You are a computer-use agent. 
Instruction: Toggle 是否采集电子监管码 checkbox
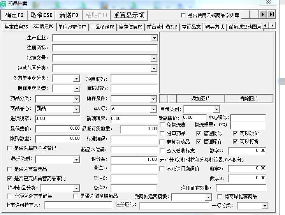pos(10,148)
